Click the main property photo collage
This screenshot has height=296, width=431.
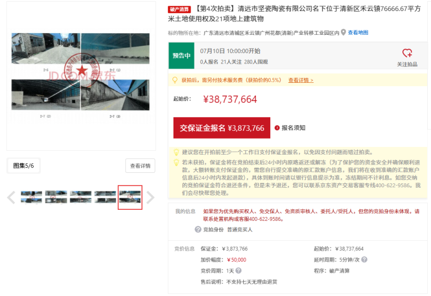pyautogui.click(x=80, y=76)
